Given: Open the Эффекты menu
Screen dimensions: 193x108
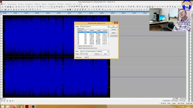Looking at the screenshot, I should point(44,4).
